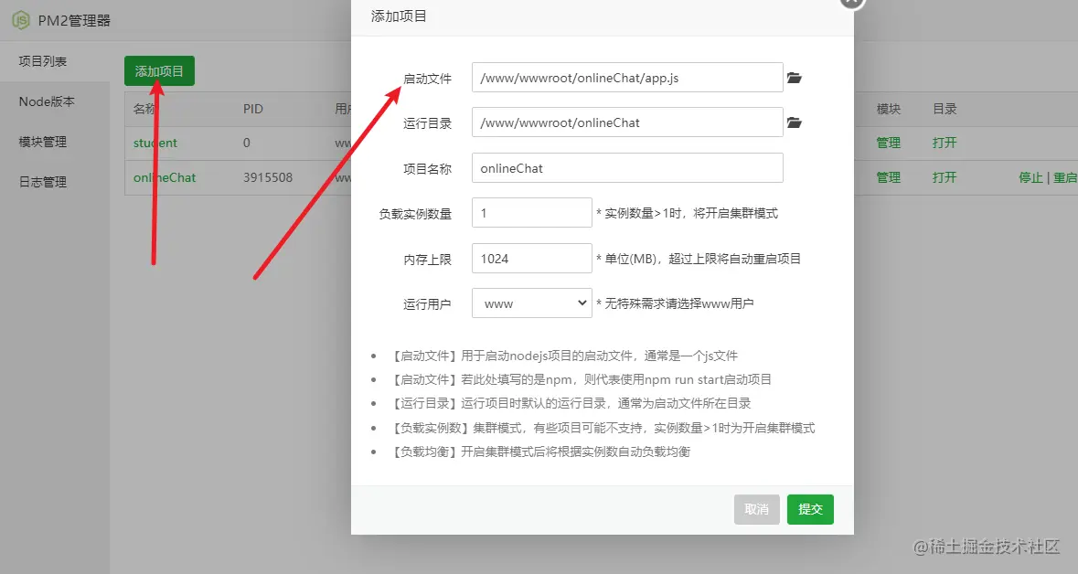Image resolution: width=1078 pixels, height=574 pixels.
Task: Select the 日志管理 tab
Action: pyautogui.click(x=43, y=182)
